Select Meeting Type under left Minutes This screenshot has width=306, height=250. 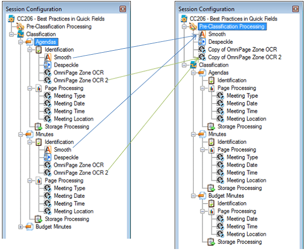[x=70, y=188]
